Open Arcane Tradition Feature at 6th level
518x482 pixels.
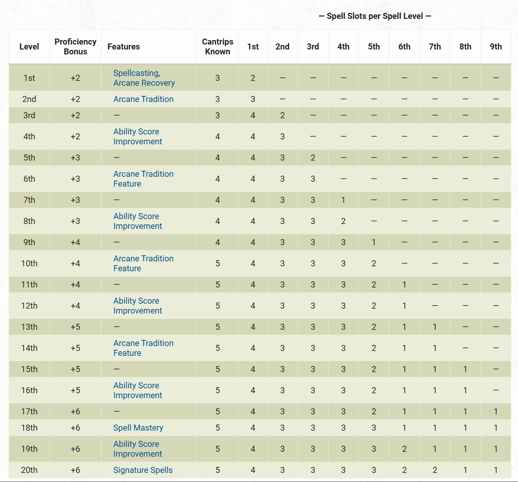[143, 179]
